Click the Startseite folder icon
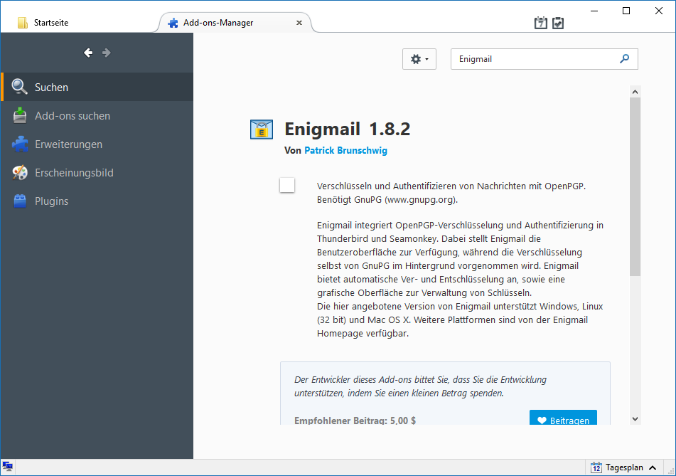The image size is (676, 476). point(23,23)
